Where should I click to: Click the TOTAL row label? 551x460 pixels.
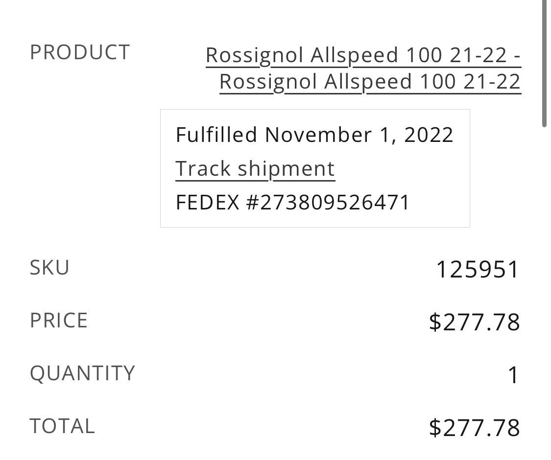62,426
